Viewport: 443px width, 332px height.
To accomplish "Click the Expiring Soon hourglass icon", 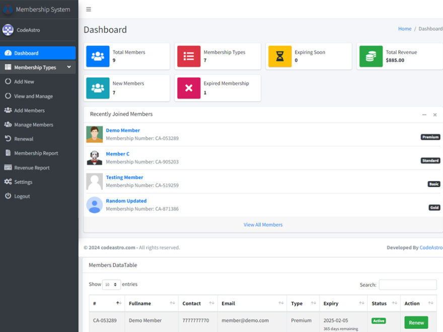I will click(x=279, y=56).
